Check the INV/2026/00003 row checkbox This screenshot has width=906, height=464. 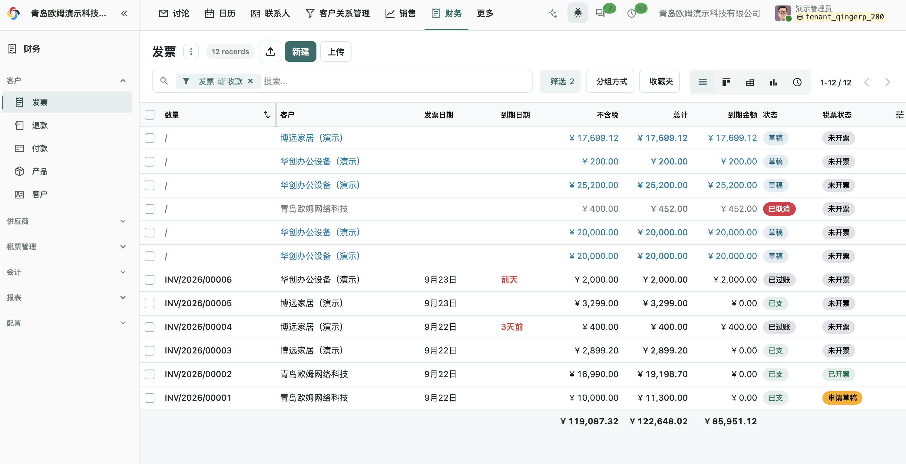pyautogui.click(x=150, y=351)
